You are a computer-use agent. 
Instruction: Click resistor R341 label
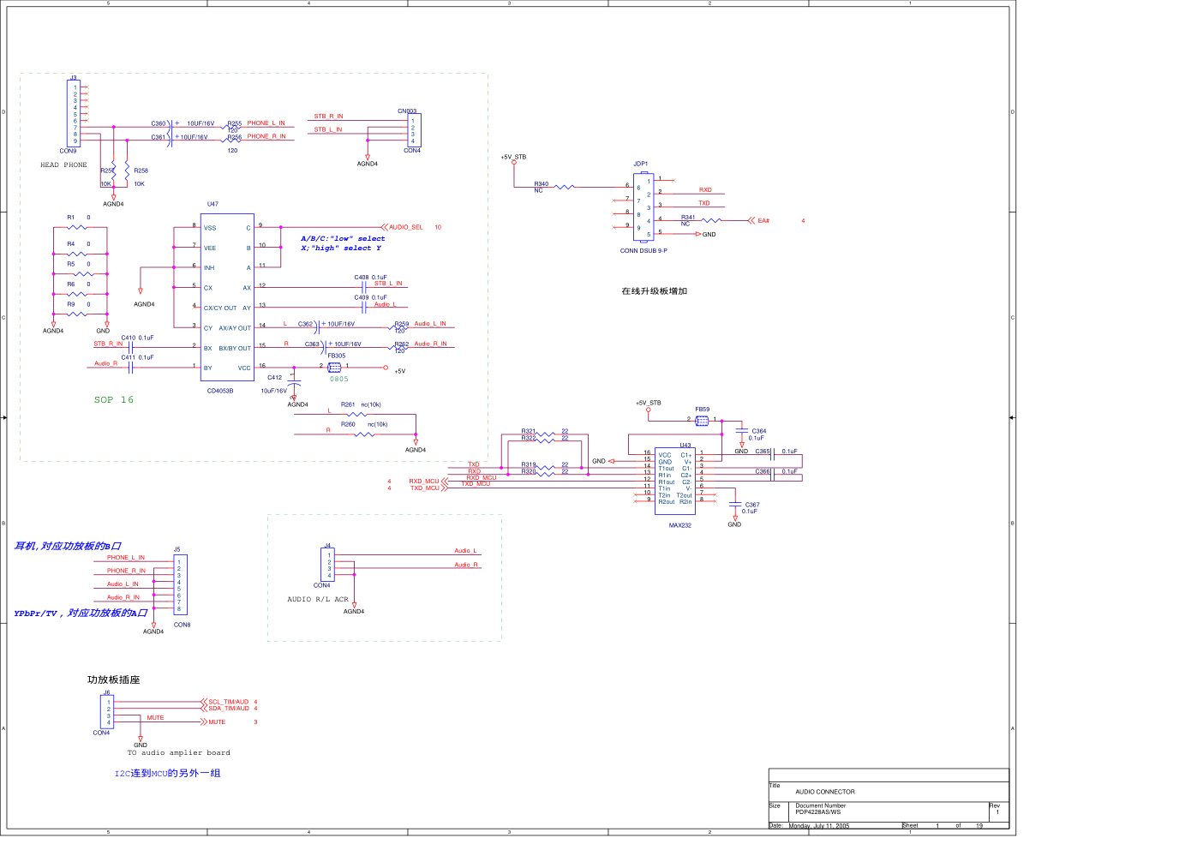pyautogui.click(x=688, y=218)
